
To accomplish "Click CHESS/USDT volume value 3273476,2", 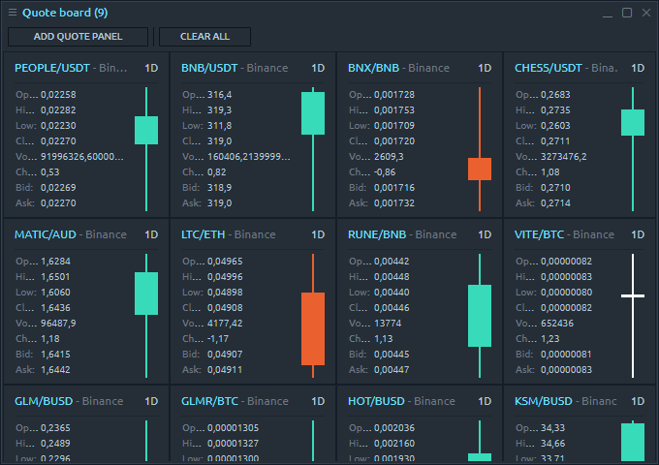I will tap(564, 156).
